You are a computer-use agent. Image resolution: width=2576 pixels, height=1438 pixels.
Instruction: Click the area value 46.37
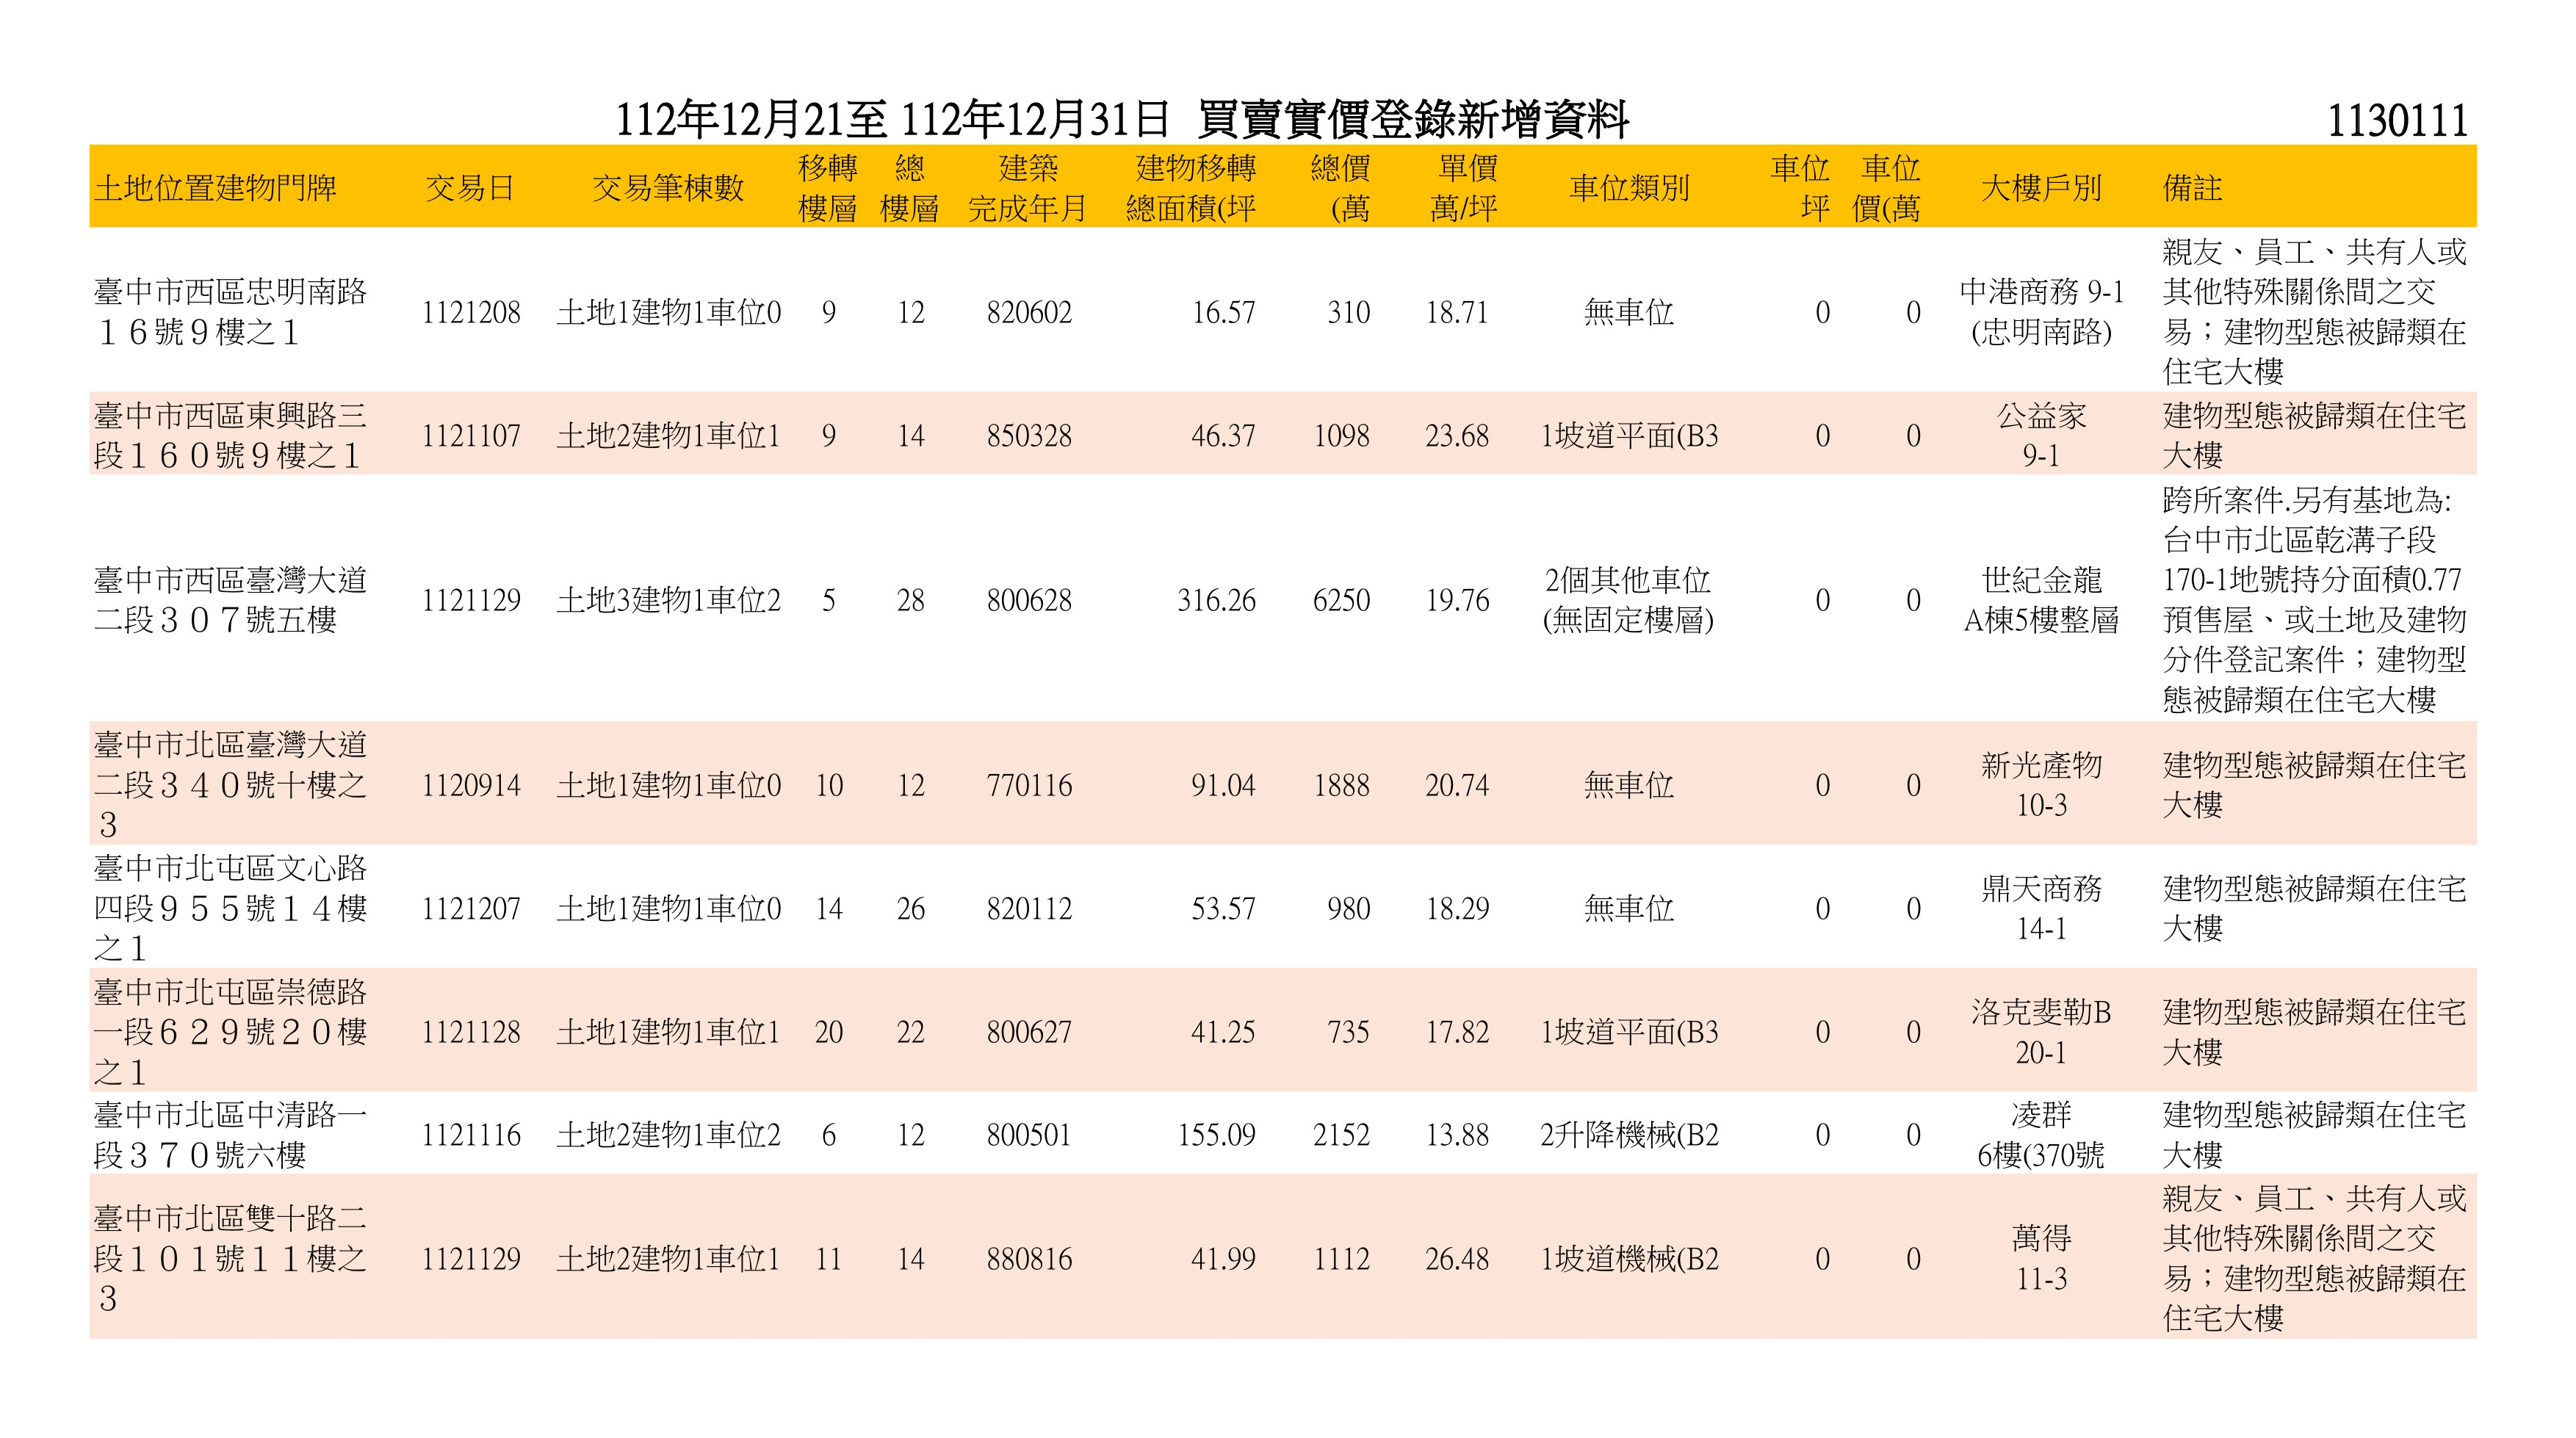coord(1223,436)
